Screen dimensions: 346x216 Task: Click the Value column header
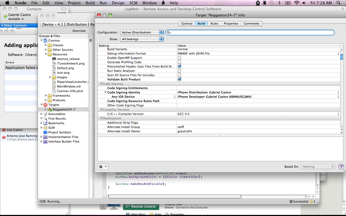258,46
